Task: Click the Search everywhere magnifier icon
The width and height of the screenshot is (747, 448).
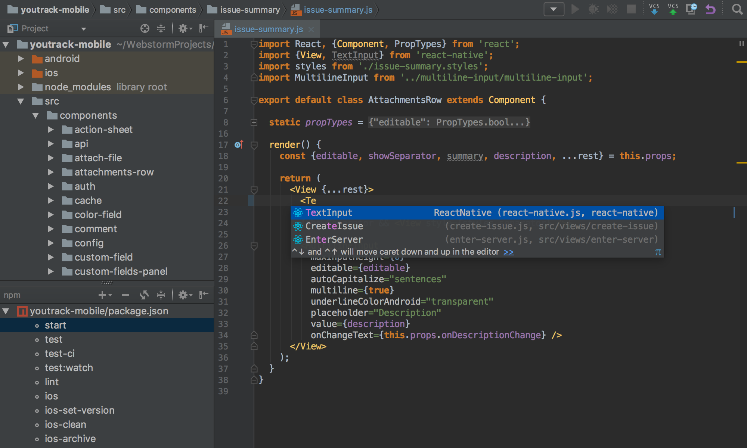Action: click(737, 9)
